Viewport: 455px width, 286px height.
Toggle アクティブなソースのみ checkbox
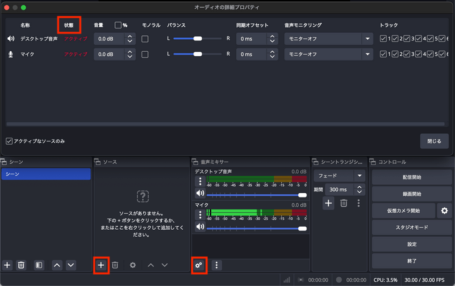(9, 141)
